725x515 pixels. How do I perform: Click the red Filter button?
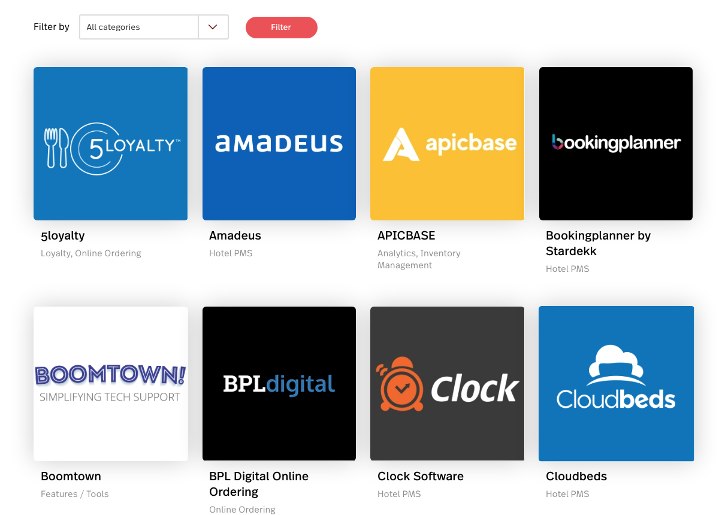pos(282,28)
